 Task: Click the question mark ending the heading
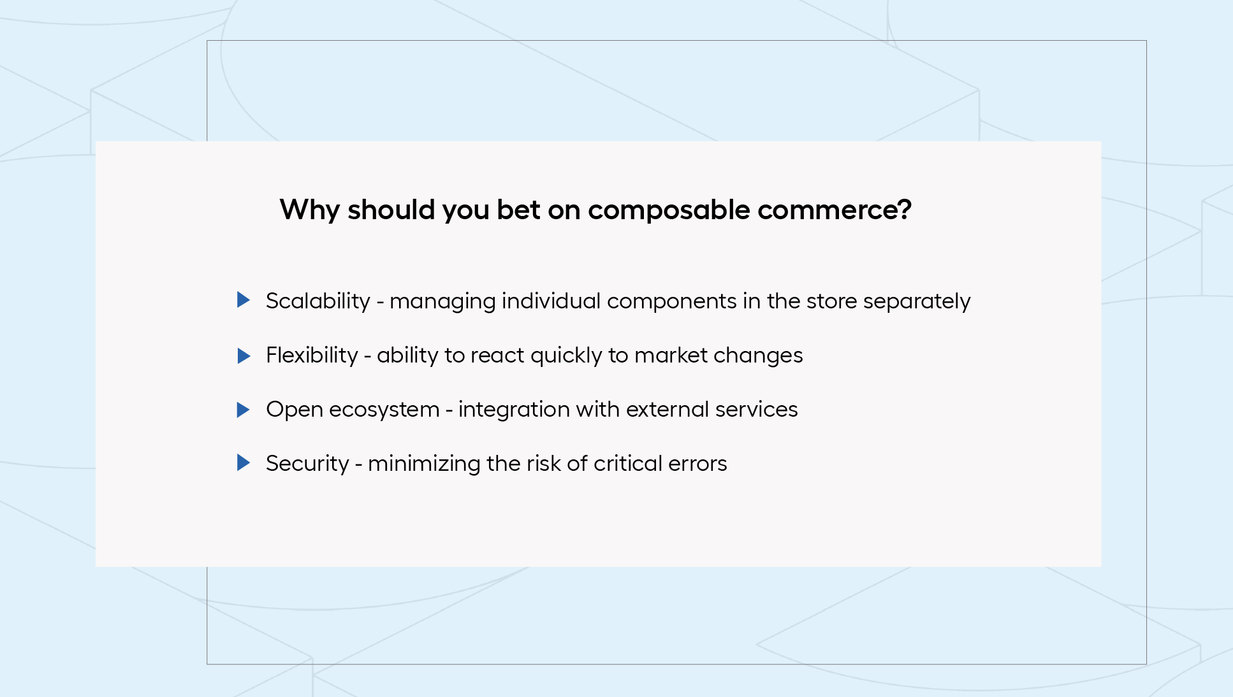click(x=905, y=209)
